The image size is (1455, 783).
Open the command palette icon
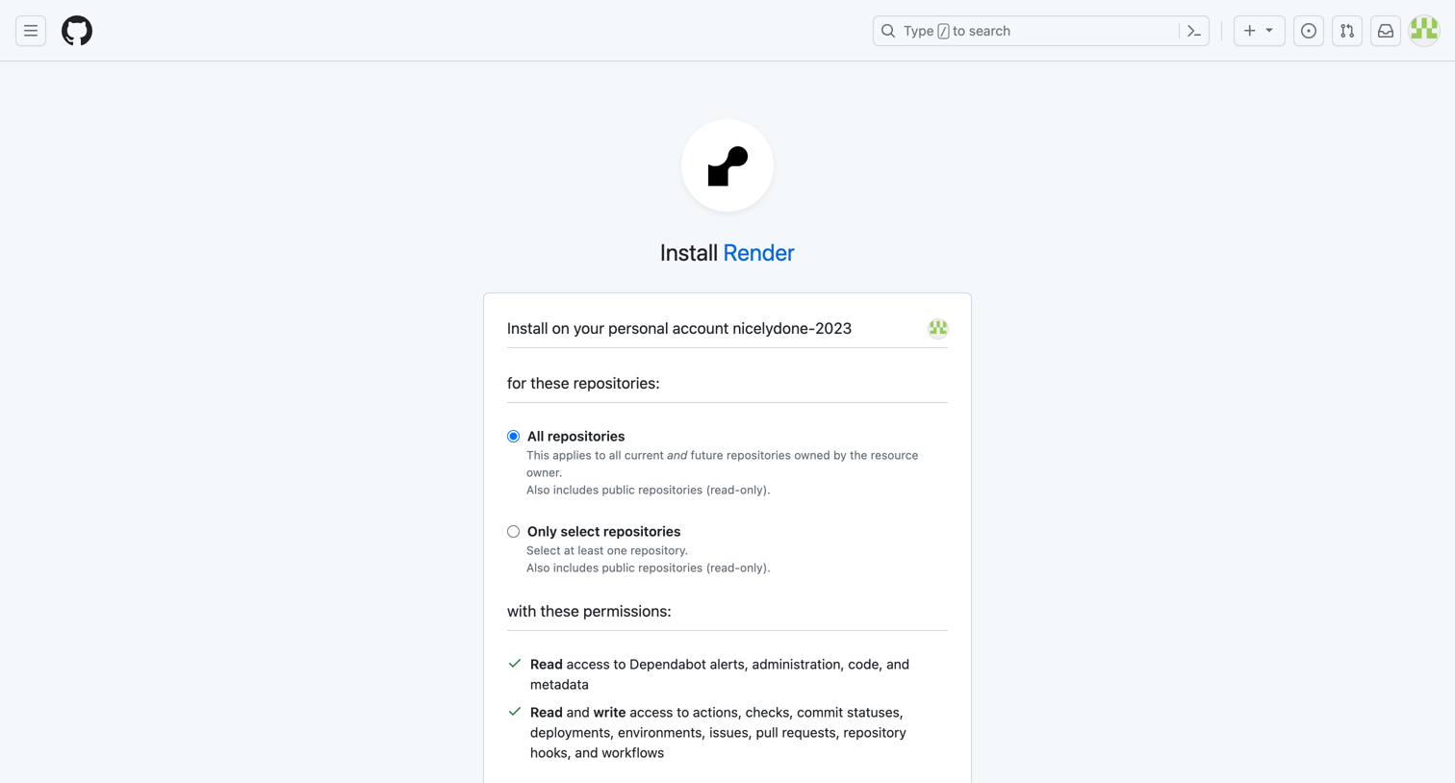[1194, 31]
